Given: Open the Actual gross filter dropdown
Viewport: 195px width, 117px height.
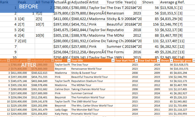Looking at the screenshot, I should (x=29, y=61).
